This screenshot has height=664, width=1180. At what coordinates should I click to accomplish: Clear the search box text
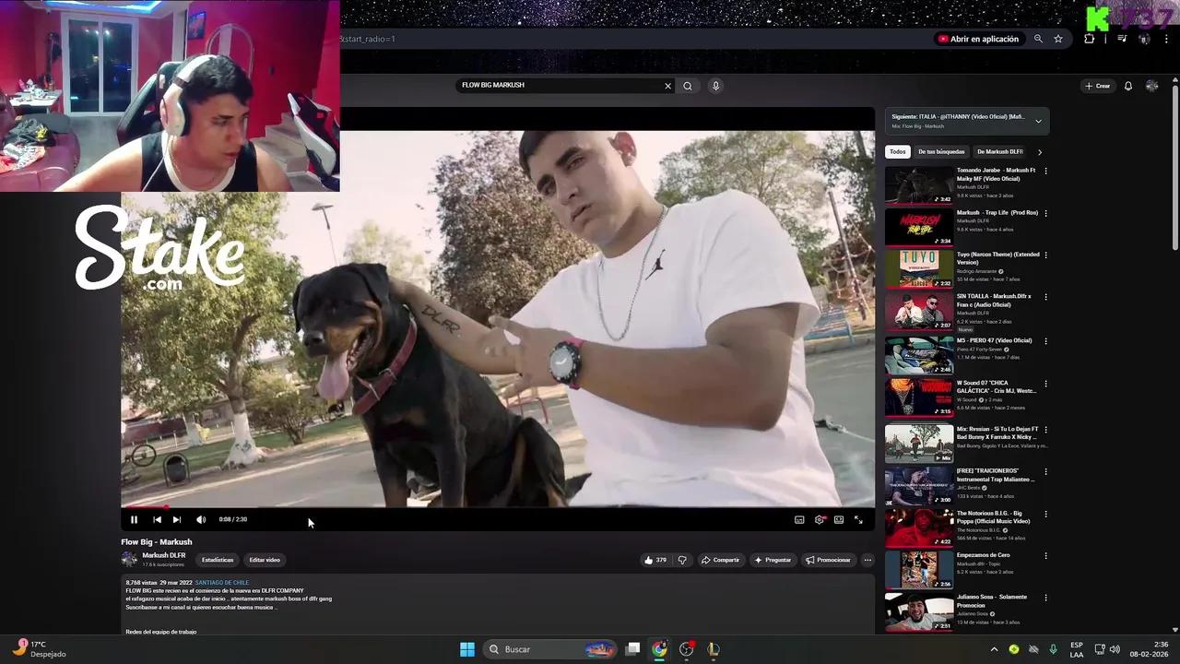coord(668,86)
